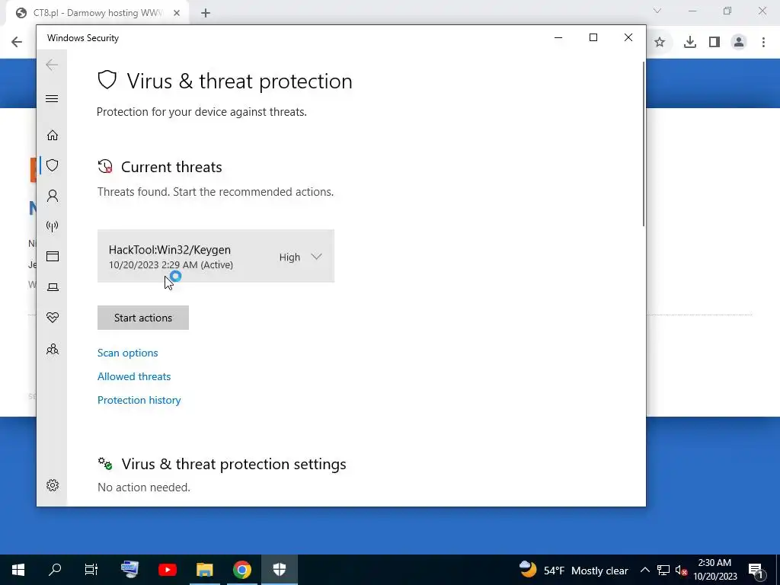Switch to the CT8.pl Chrome tab
Image resolution: width=780 pixels, height=585 pixels.
click(97, 13)
